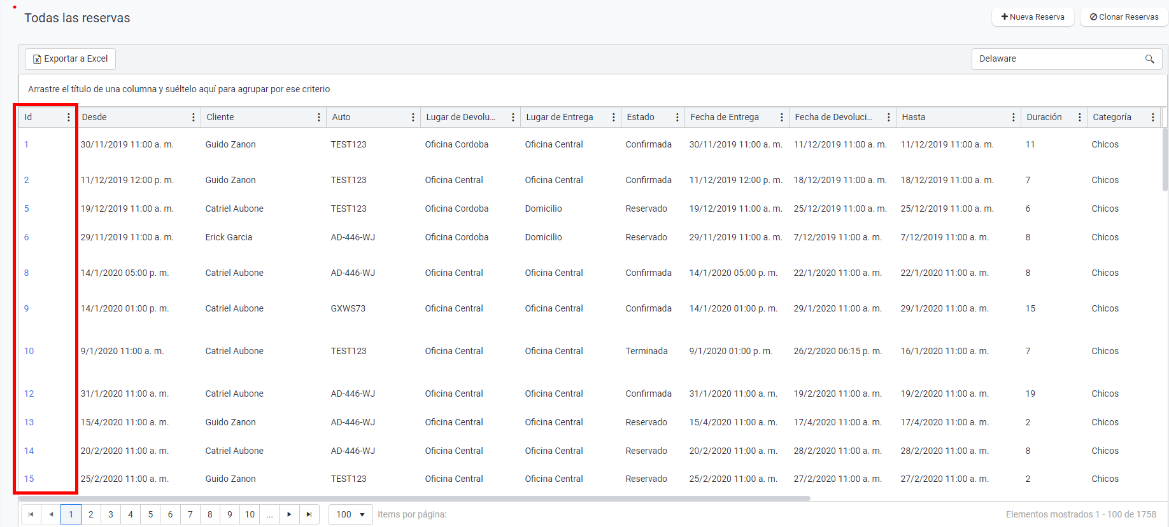Open the Hasta column menu
Screen dimensions: 1169x527
coord(1014,117)
